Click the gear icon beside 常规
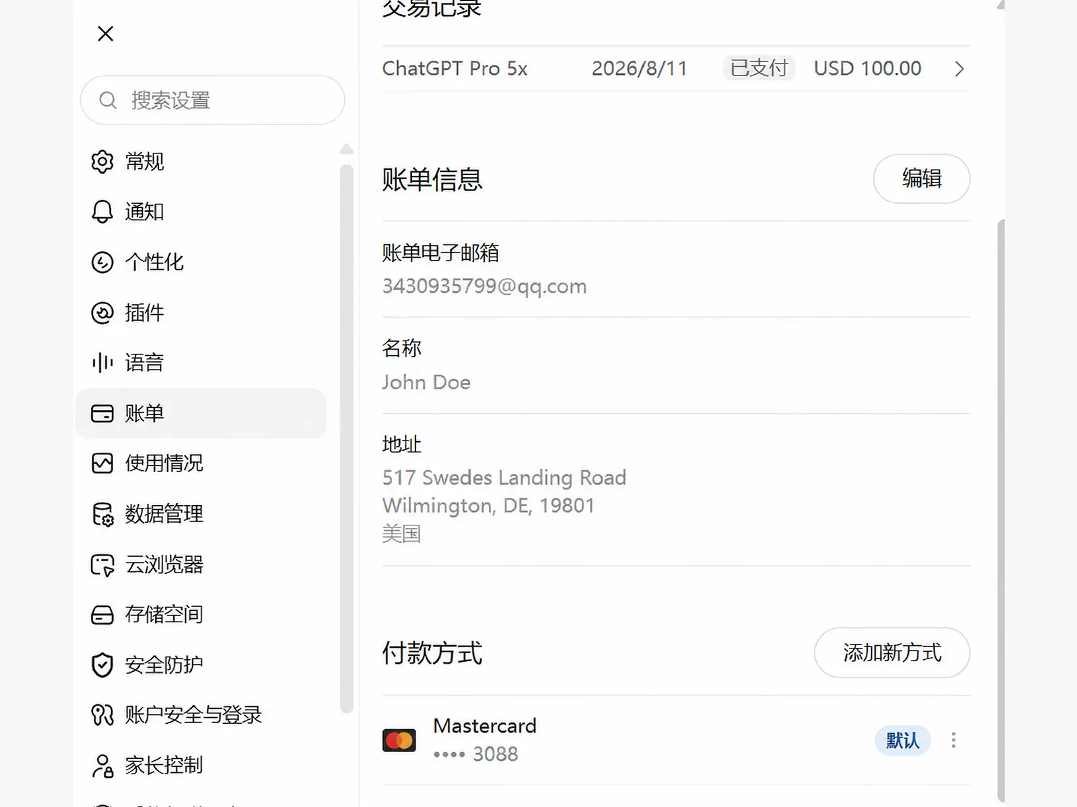The image size is (1077, 807). point(102,161)
